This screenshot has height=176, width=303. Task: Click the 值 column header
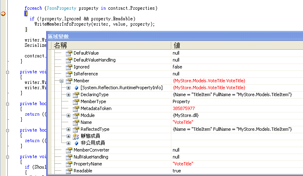click(237, 46)
